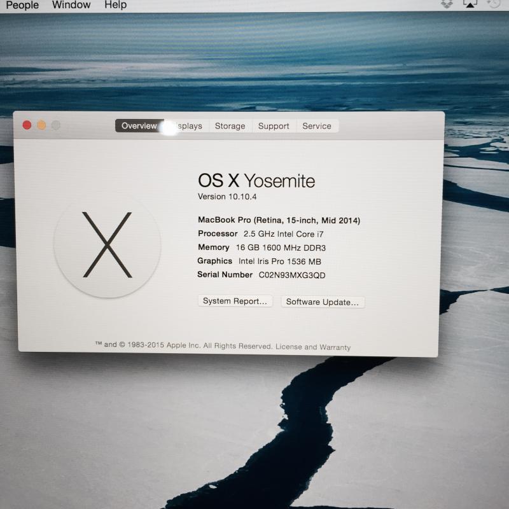Open the People menu
The width and height of the screenshot is (509, 509).
pos(22,5)
